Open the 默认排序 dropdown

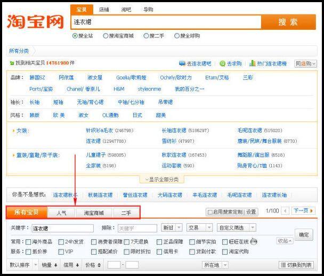pos(23,265)
